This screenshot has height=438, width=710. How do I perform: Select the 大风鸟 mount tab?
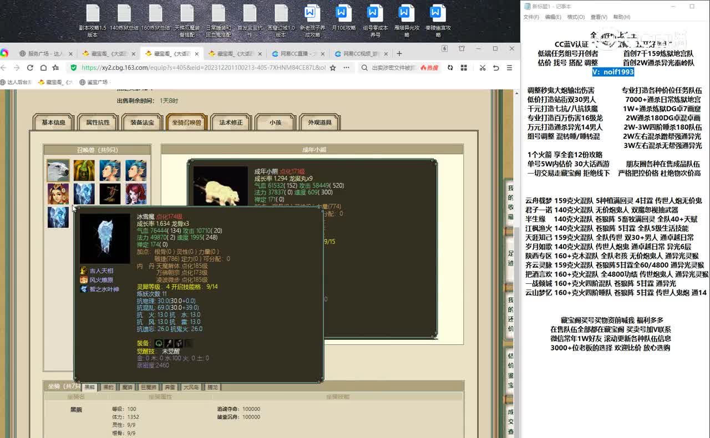(191, 387)
